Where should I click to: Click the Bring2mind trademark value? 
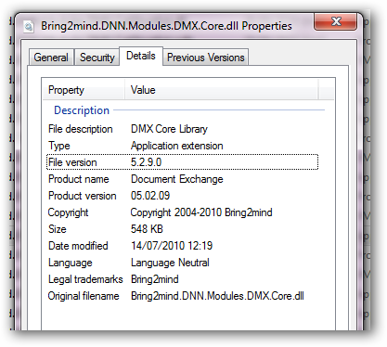[155, 279]
